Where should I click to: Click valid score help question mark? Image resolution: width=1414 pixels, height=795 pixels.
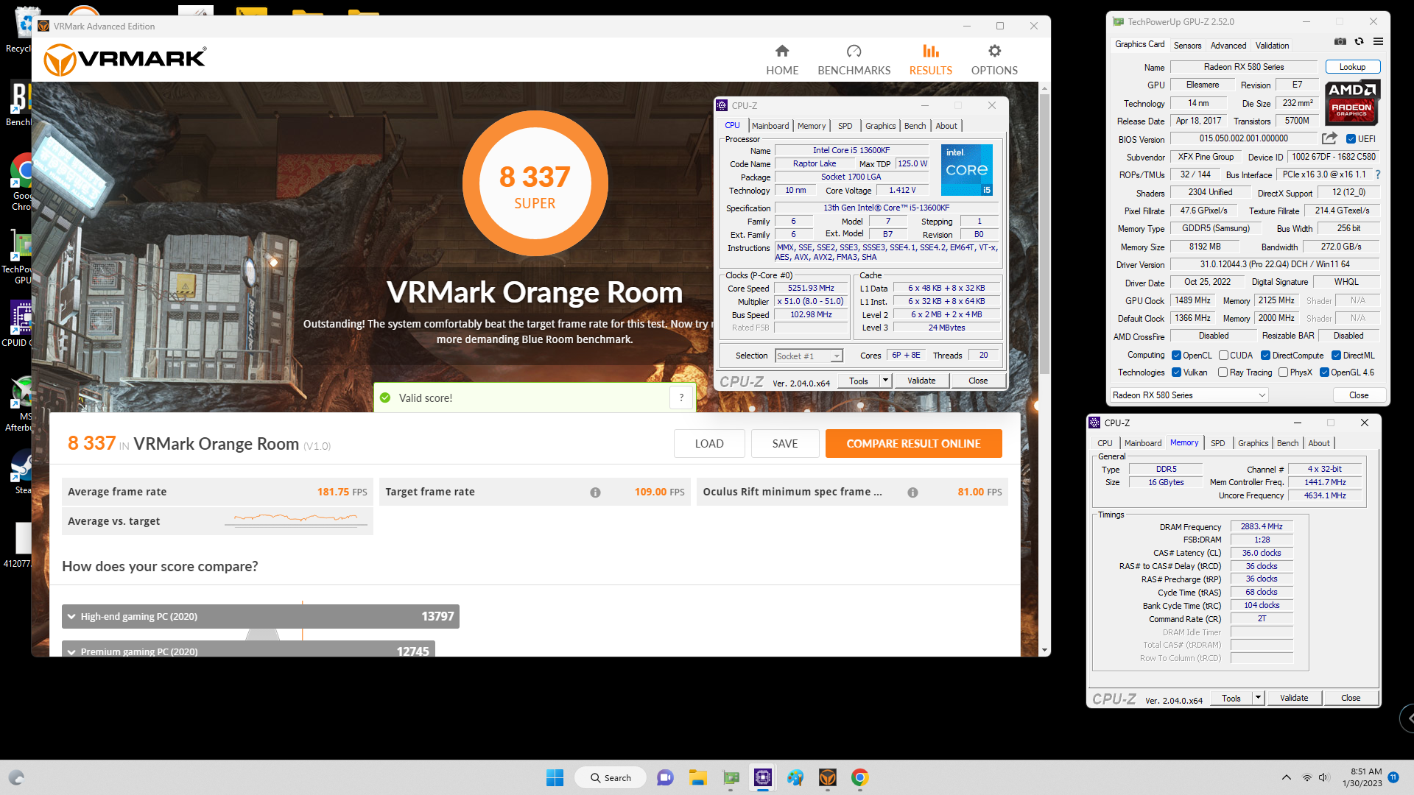681,397
